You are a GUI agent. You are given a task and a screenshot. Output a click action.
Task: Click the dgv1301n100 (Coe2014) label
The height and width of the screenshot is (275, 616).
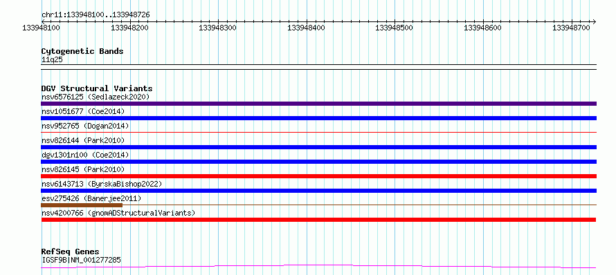[x=85, y=155]
